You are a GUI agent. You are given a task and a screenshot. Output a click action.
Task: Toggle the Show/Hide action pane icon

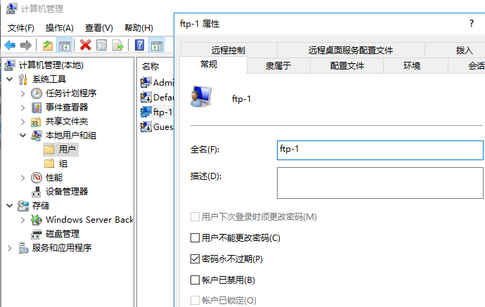[157, 46]
